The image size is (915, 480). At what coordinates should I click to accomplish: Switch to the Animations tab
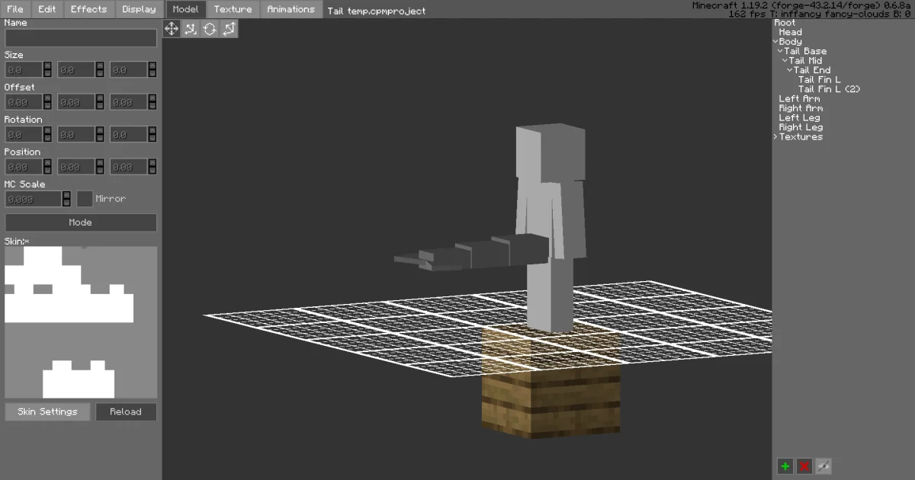[291, 9]
